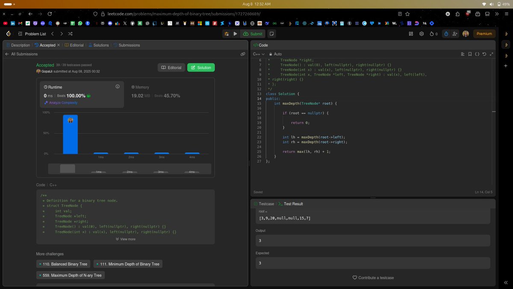Click the runtime info circle icon
The image size is (513, 289).
pos(118,86)
